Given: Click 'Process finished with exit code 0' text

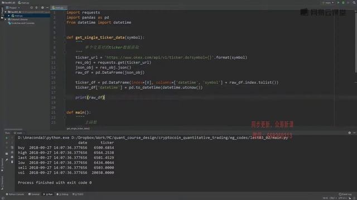Looking at the screenshot, I should point(55,183).
